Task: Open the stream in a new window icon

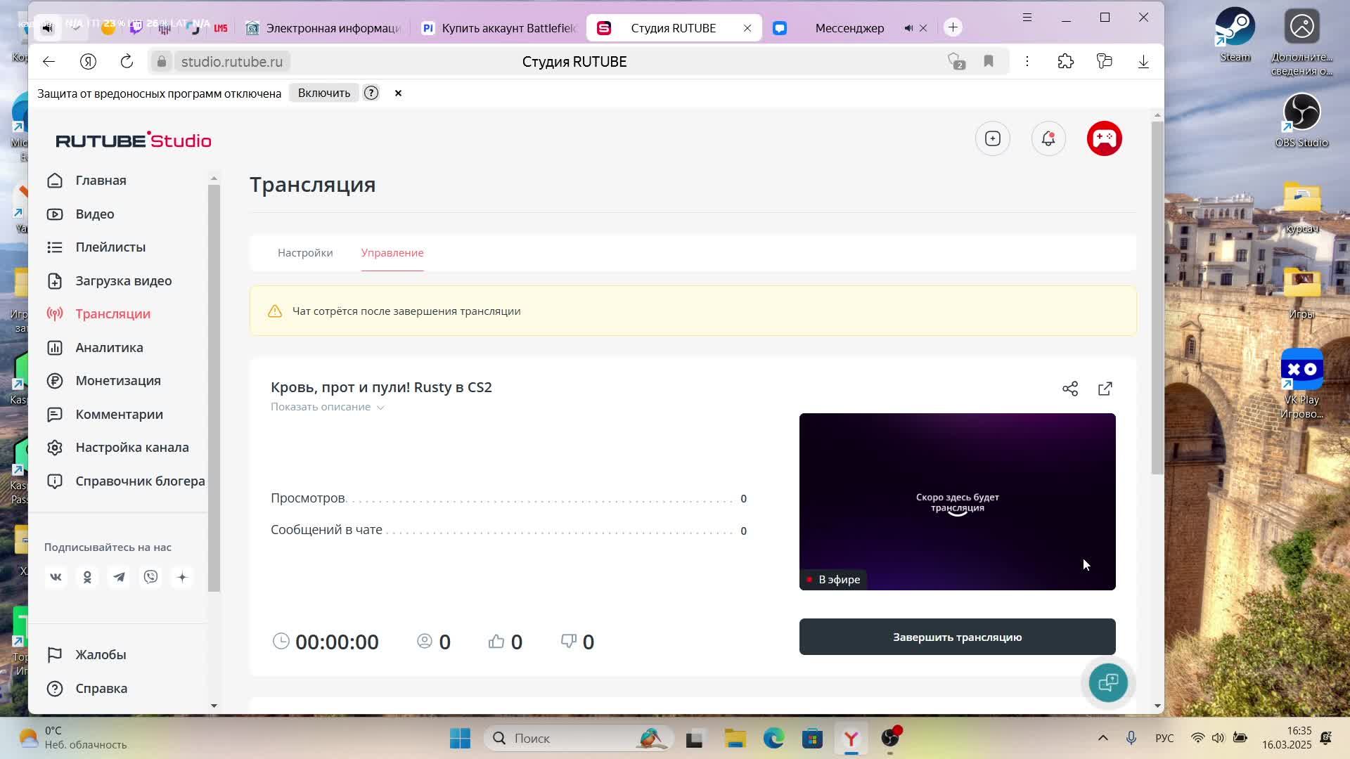Action: [1105, 389]
